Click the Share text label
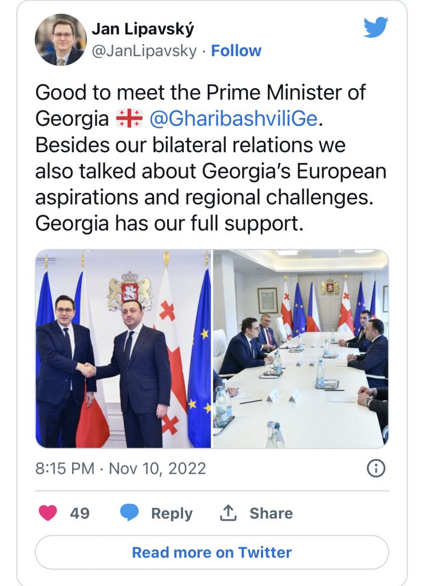The image size is (424, 586). click(271, 513)
